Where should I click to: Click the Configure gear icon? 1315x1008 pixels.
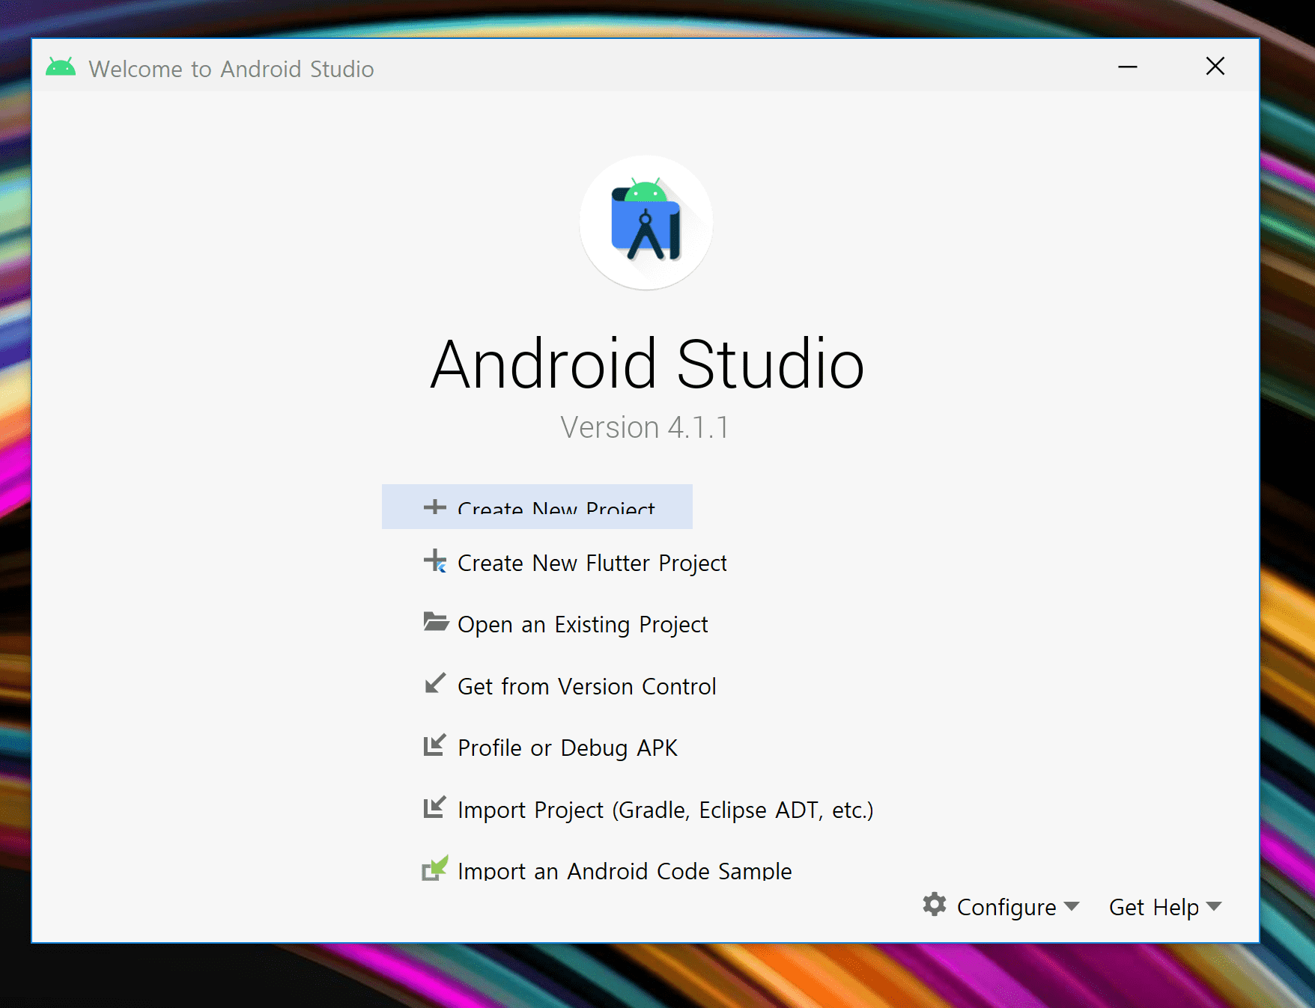pos(935,905)
